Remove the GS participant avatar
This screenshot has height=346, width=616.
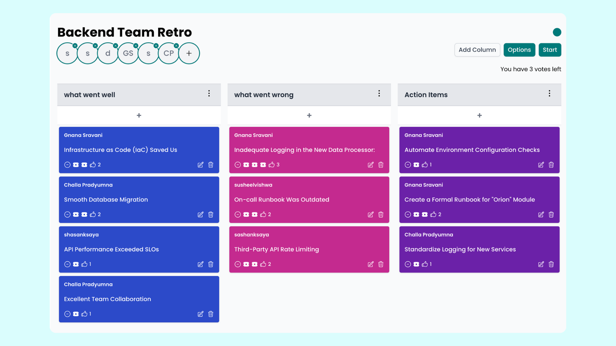(136, 46)
